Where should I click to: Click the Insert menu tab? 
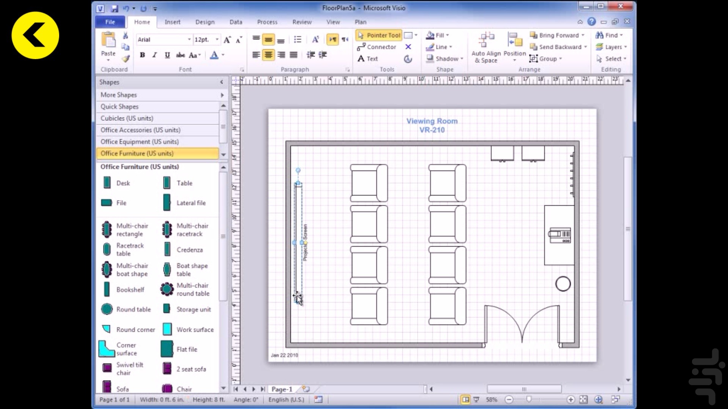[173, 22]
